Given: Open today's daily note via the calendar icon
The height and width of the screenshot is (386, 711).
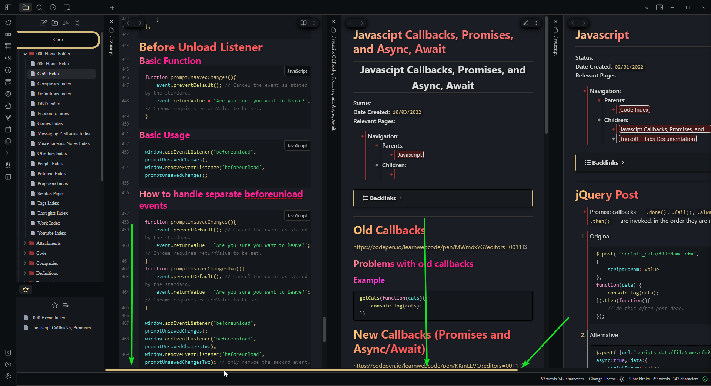Looking at the screenshot, I should [8, 129].
